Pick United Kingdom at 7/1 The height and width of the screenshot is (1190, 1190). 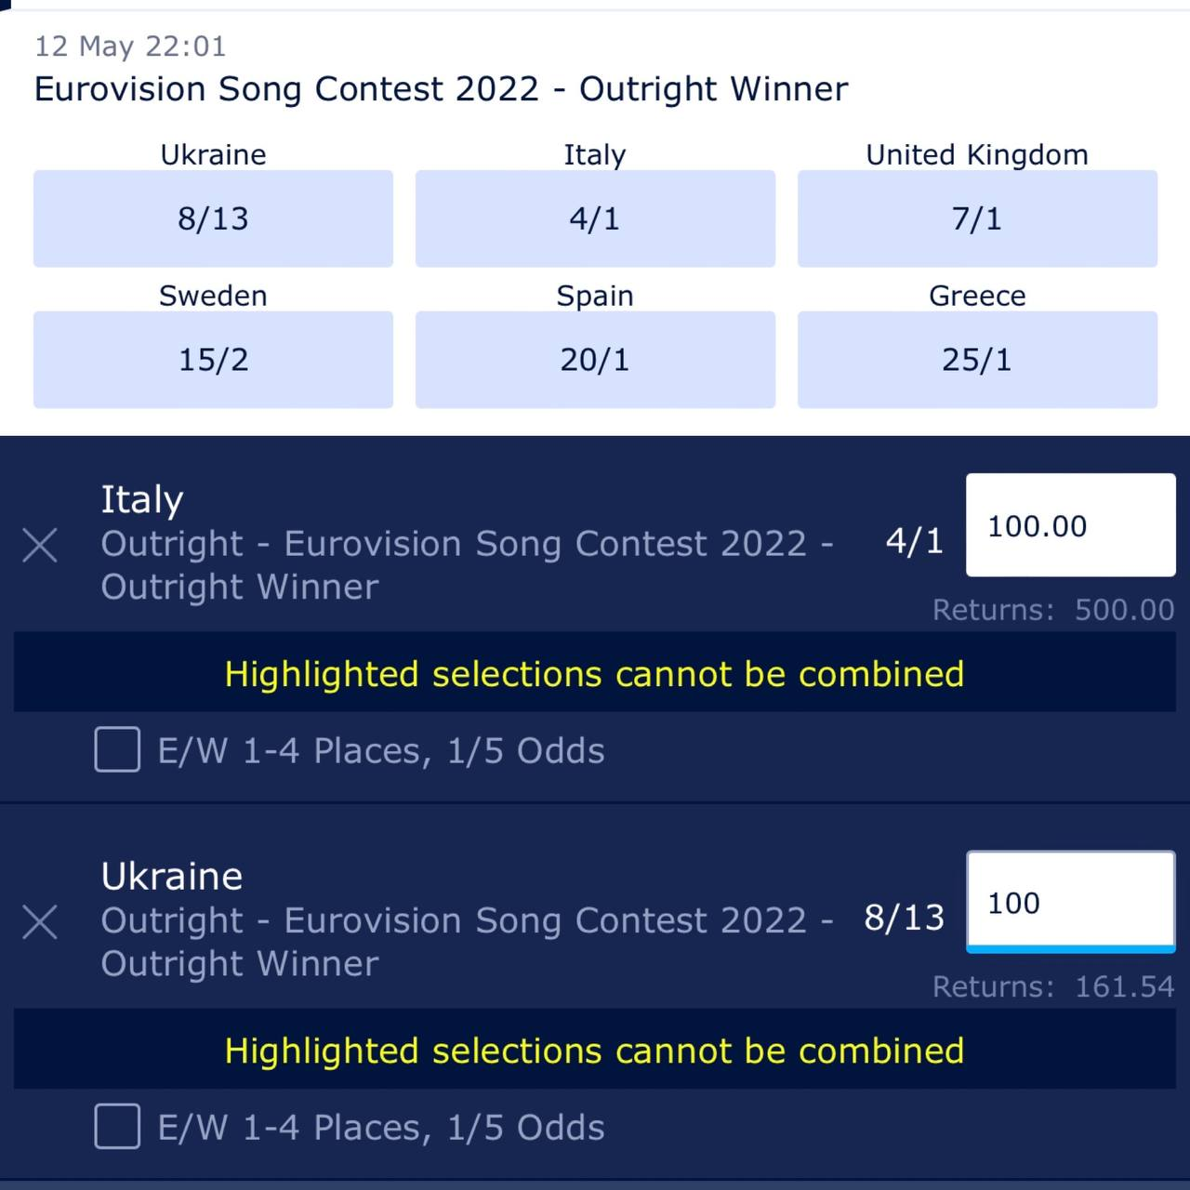(977, 218)
